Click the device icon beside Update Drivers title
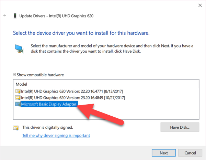 point(15,16)
